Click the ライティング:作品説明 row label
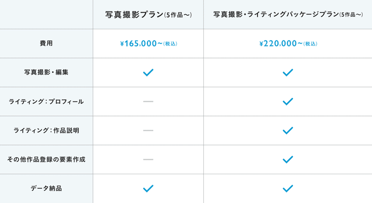372x203 pixels. click(46, 130)
